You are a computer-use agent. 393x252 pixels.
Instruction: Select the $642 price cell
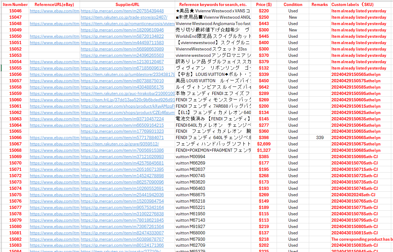click(264, 87)
